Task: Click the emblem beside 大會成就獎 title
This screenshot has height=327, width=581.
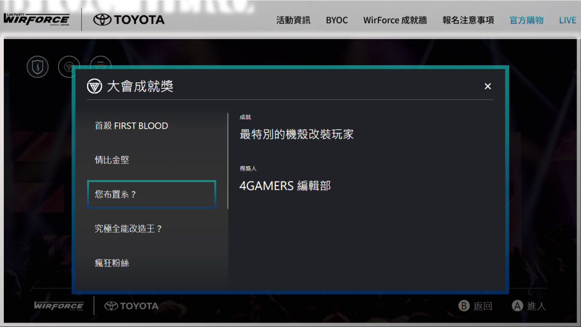Action: [x=94, y=87]
